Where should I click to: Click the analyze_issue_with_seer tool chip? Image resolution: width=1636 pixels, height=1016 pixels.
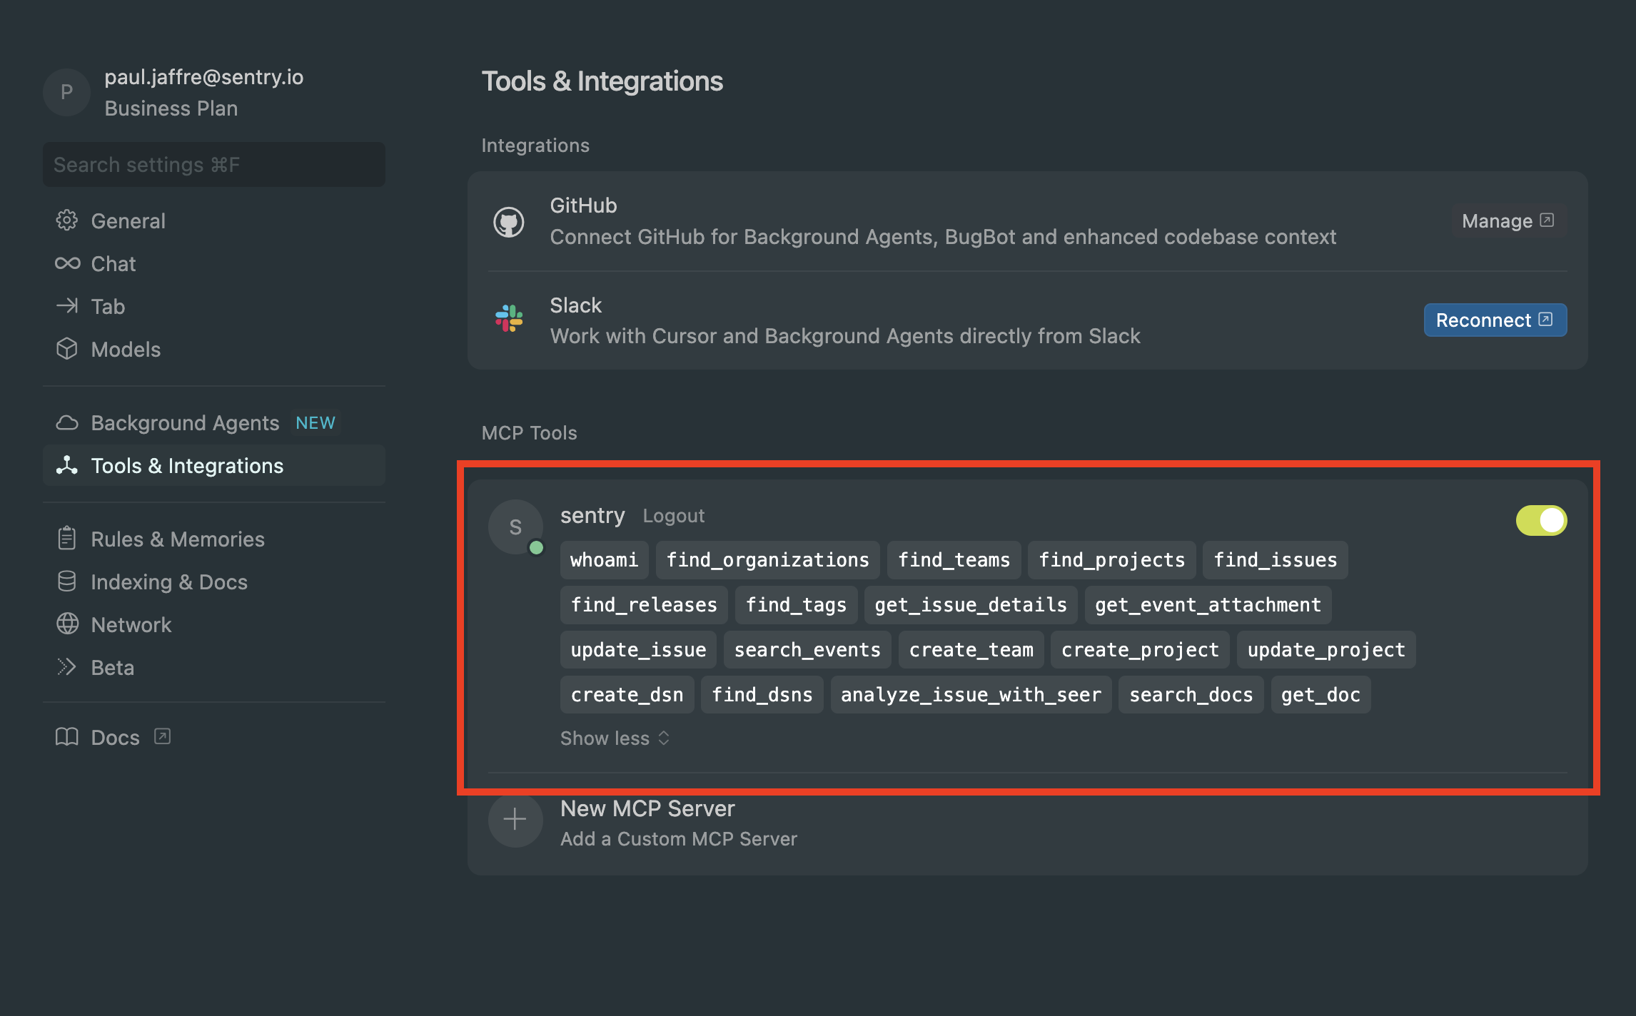(x=971, y=694)
